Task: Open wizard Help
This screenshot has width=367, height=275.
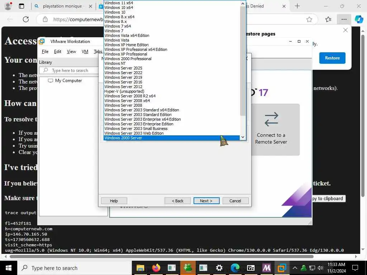Action: click(114, 201)
